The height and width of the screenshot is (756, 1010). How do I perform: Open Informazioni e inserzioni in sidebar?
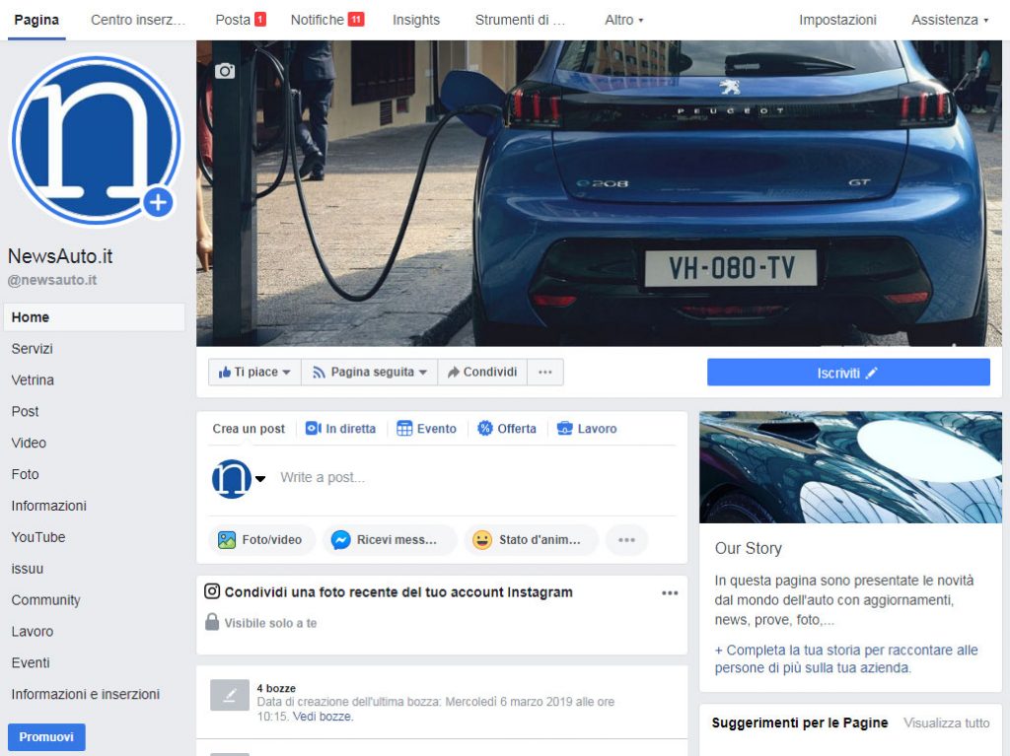[x=86, y=694]
